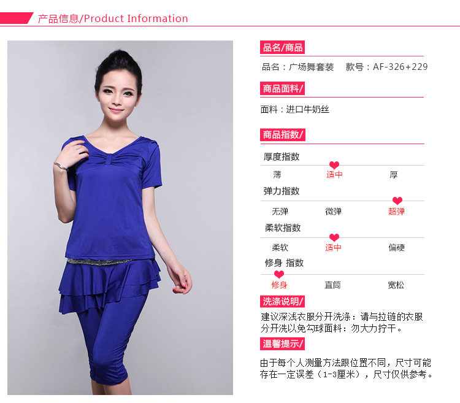Click the pink slanted banner beside 产品信息

(x=16, y=18)
